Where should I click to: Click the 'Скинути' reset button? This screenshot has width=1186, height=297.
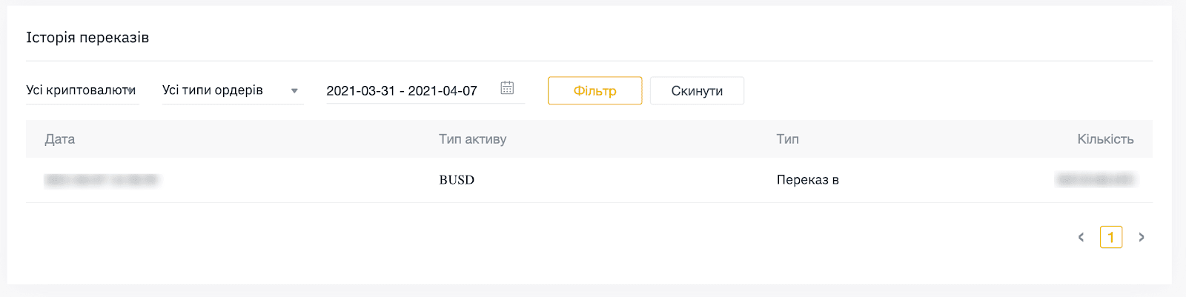pos(697,90)
